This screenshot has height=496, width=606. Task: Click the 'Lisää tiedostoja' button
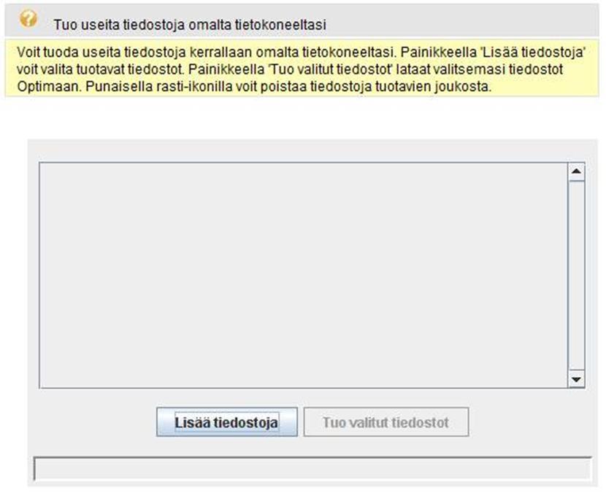pyautogui.click(x=227, y=422)
